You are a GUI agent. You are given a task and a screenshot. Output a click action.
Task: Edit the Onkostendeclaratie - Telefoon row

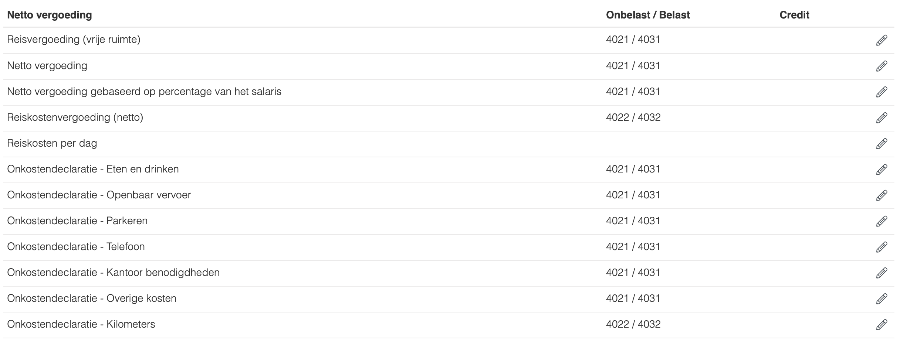click(881, 247)
